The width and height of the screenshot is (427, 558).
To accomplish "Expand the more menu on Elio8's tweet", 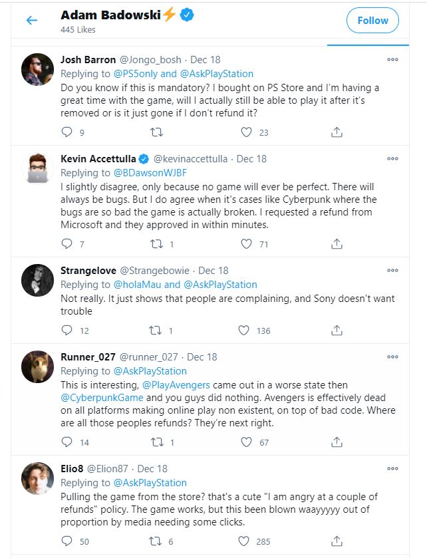I will pyautogui.click(x=392, y=468).
